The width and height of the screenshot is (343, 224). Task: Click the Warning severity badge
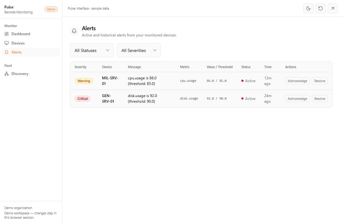[84, 81]
